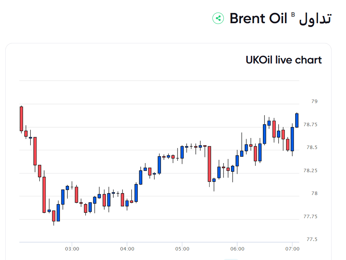The height and width of the screenshot is (260, 346).
Task: Click the 78.5 price axis label
Action: click(312, 147)
